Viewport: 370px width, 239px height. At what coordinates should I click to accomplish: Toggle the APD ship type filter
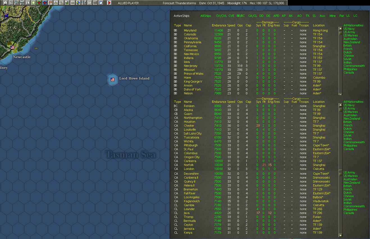pyautogui.click(x=276, y=16)
